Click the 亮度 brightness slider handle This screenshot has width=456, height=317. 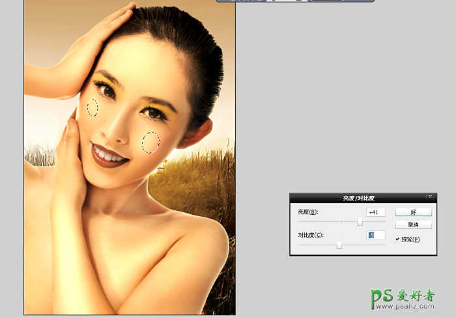click(360, 223)
